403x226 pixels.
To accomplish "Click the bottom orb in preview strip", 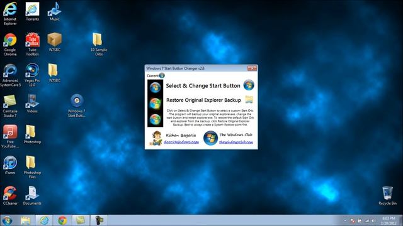I will (156, 119).
